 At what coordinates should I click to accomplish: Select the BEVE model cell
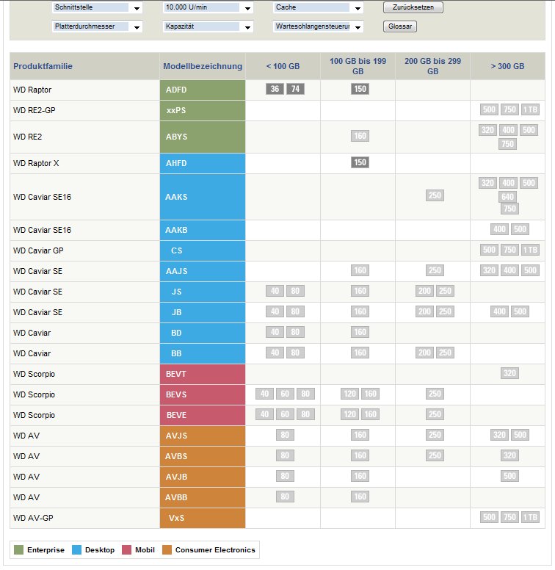(203, 415)
